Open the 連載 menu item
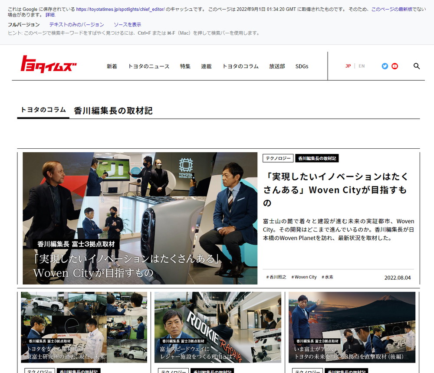The width and height of the screenshot is (434, 373). [206, 66]
